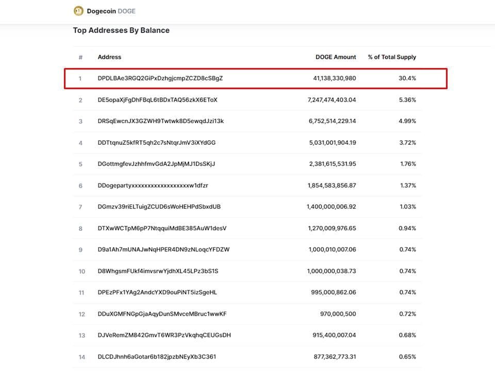Click the Address column header
This screenshot has width=495, height=371.
tap(109, 57)
